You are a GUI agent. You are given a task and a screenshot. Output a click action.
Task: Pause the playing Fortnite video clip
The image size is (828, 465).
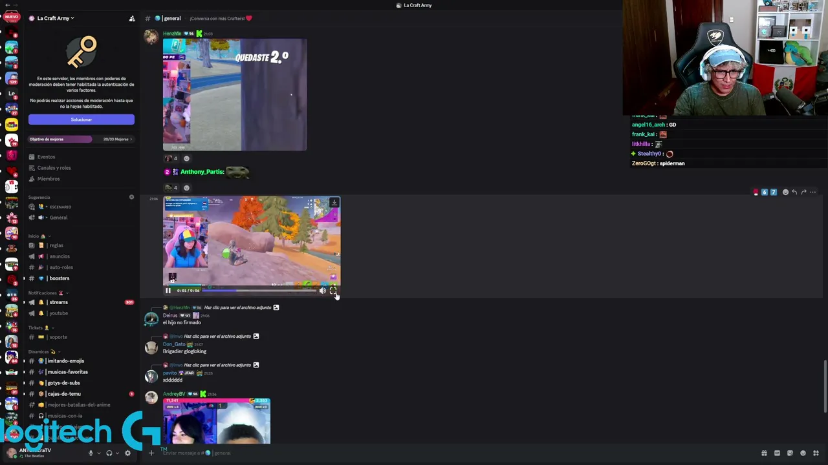[x=168, y=291]
